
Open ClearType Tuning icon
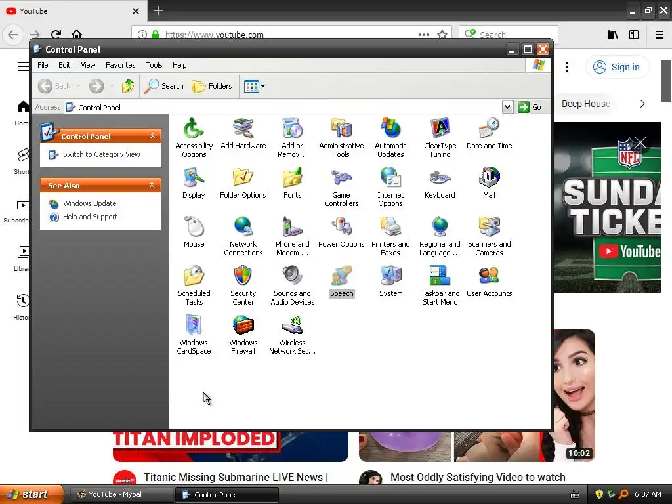(440, 138)
